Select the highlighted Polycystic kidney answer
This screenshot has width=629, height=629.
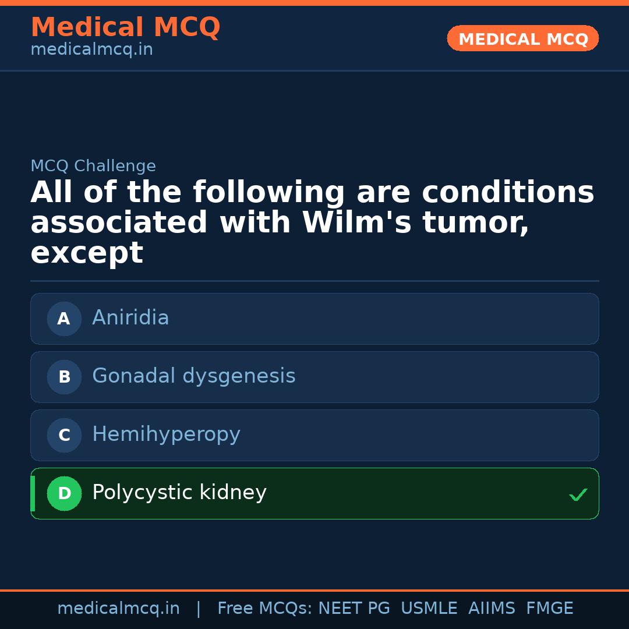click(314, 493)
